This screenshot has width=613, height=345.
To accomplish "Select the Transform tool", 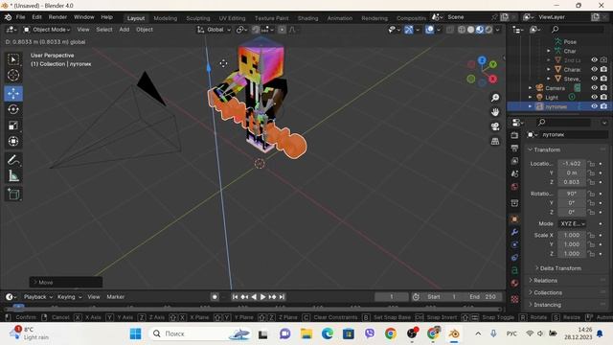I will 13,141.
